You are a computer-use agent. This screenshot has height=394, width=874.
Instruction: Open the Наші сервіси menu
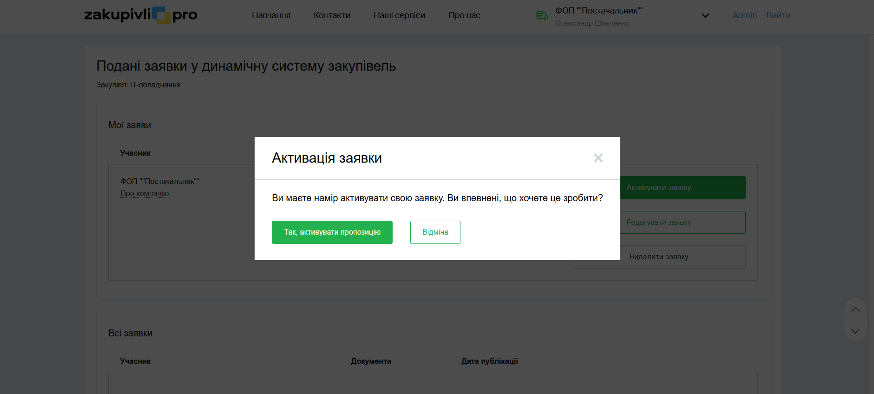click(x=399, y=15)
